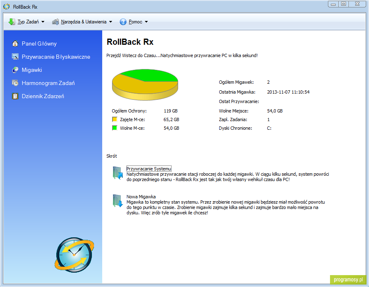Expand the arrow next to Narzędzia & Ustawienia
Image resolution: width=369 pixels, height=287 pixels.
(x=110, y=22)
